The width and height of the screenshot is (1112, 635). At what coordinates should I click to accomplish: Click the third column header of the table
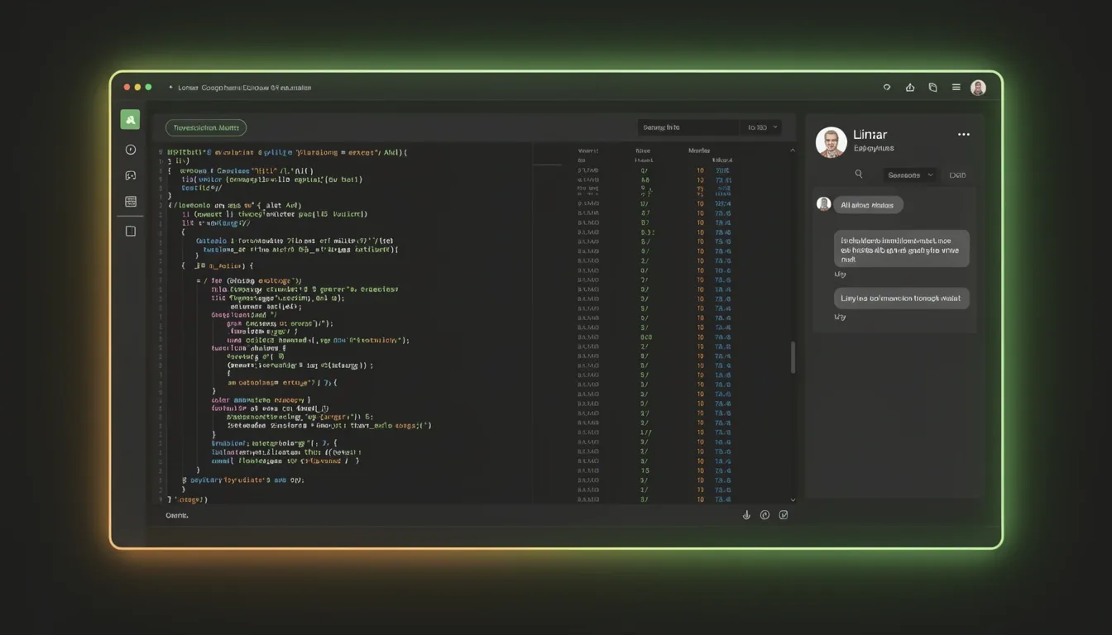tap(699, 150)
